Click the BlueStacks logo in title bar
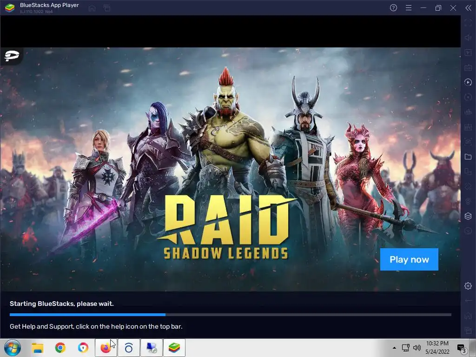Image resolution: width=476 pixels, height=357 pixels. (x=10, y=8)
